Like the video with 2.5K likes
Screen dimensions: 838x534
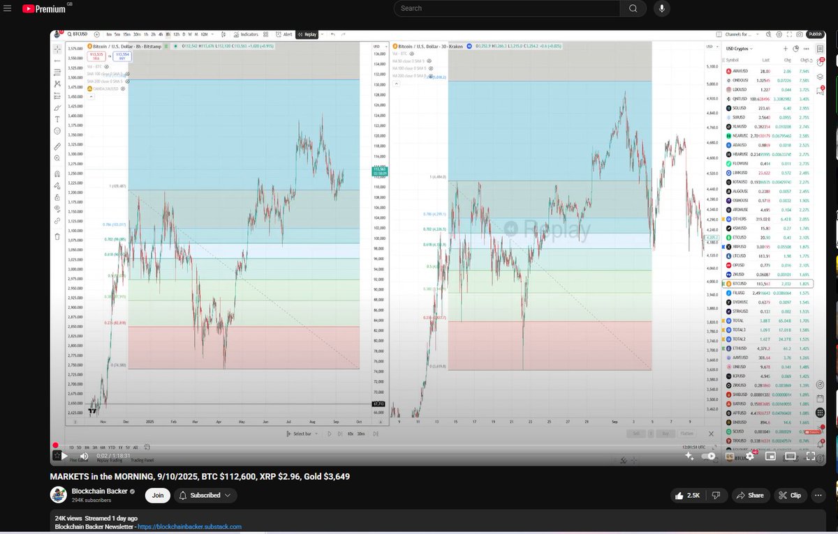(688, 496)
